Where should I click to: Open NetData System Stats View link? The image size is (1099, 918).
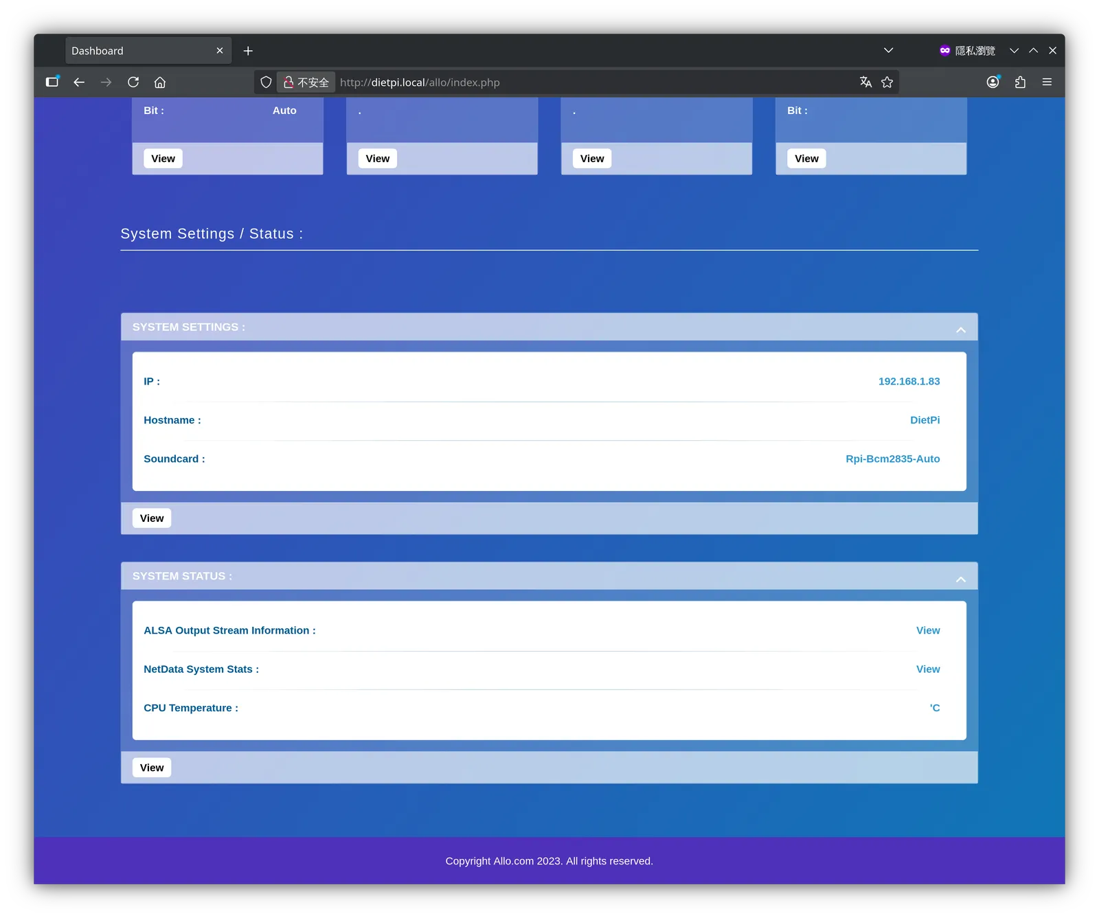pos(928,669)
